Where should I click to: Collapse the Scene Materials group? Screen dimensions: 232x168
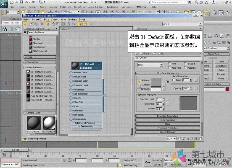(40, 67)
